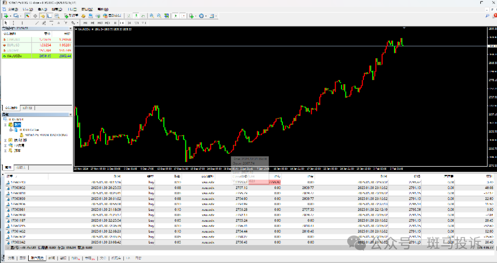Click the zoom out magnifier icon
Image resolution: width=497 pixels, height=263 pixels.
click(159, 15)
